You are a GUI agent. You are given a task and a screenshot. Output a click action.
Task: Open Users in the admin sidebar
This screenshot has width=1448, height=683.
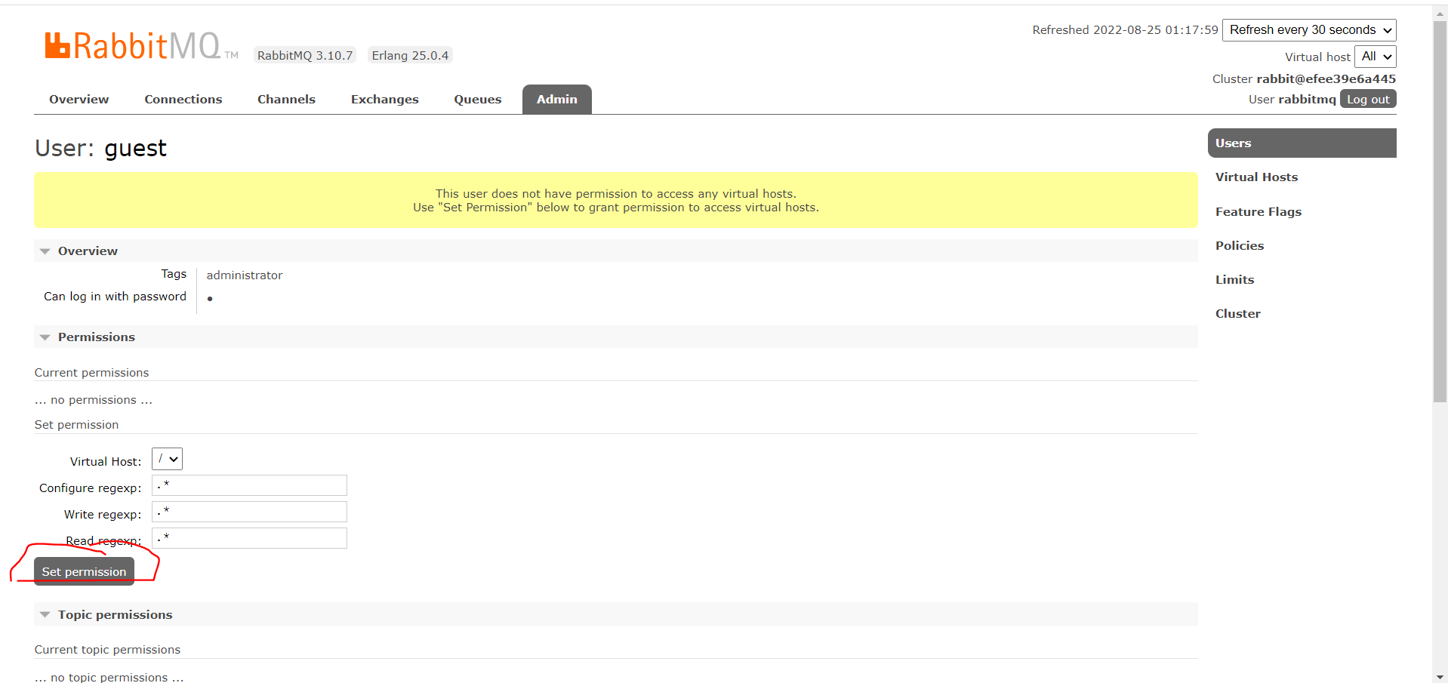(1302, 143)
